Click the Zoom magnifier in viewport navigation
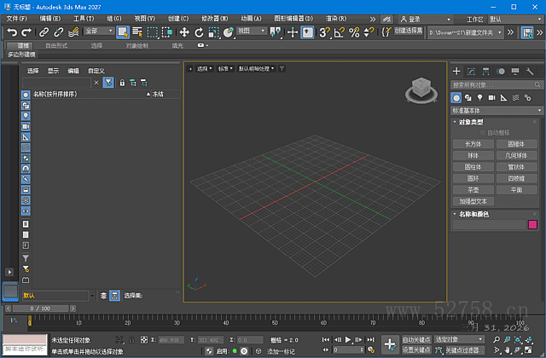Screen dimensions: 546x358 [x=497, y=339]
